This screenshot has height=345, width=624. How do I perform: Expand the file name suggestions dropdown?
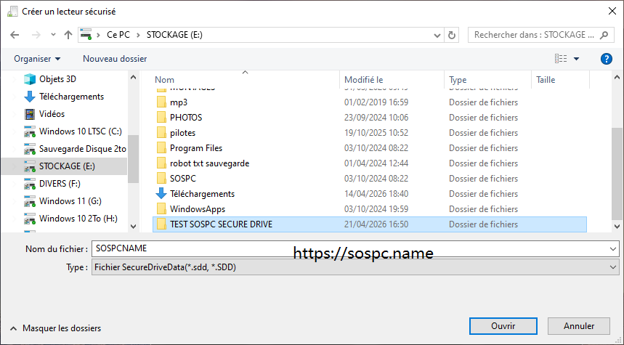tap(614, 248)
